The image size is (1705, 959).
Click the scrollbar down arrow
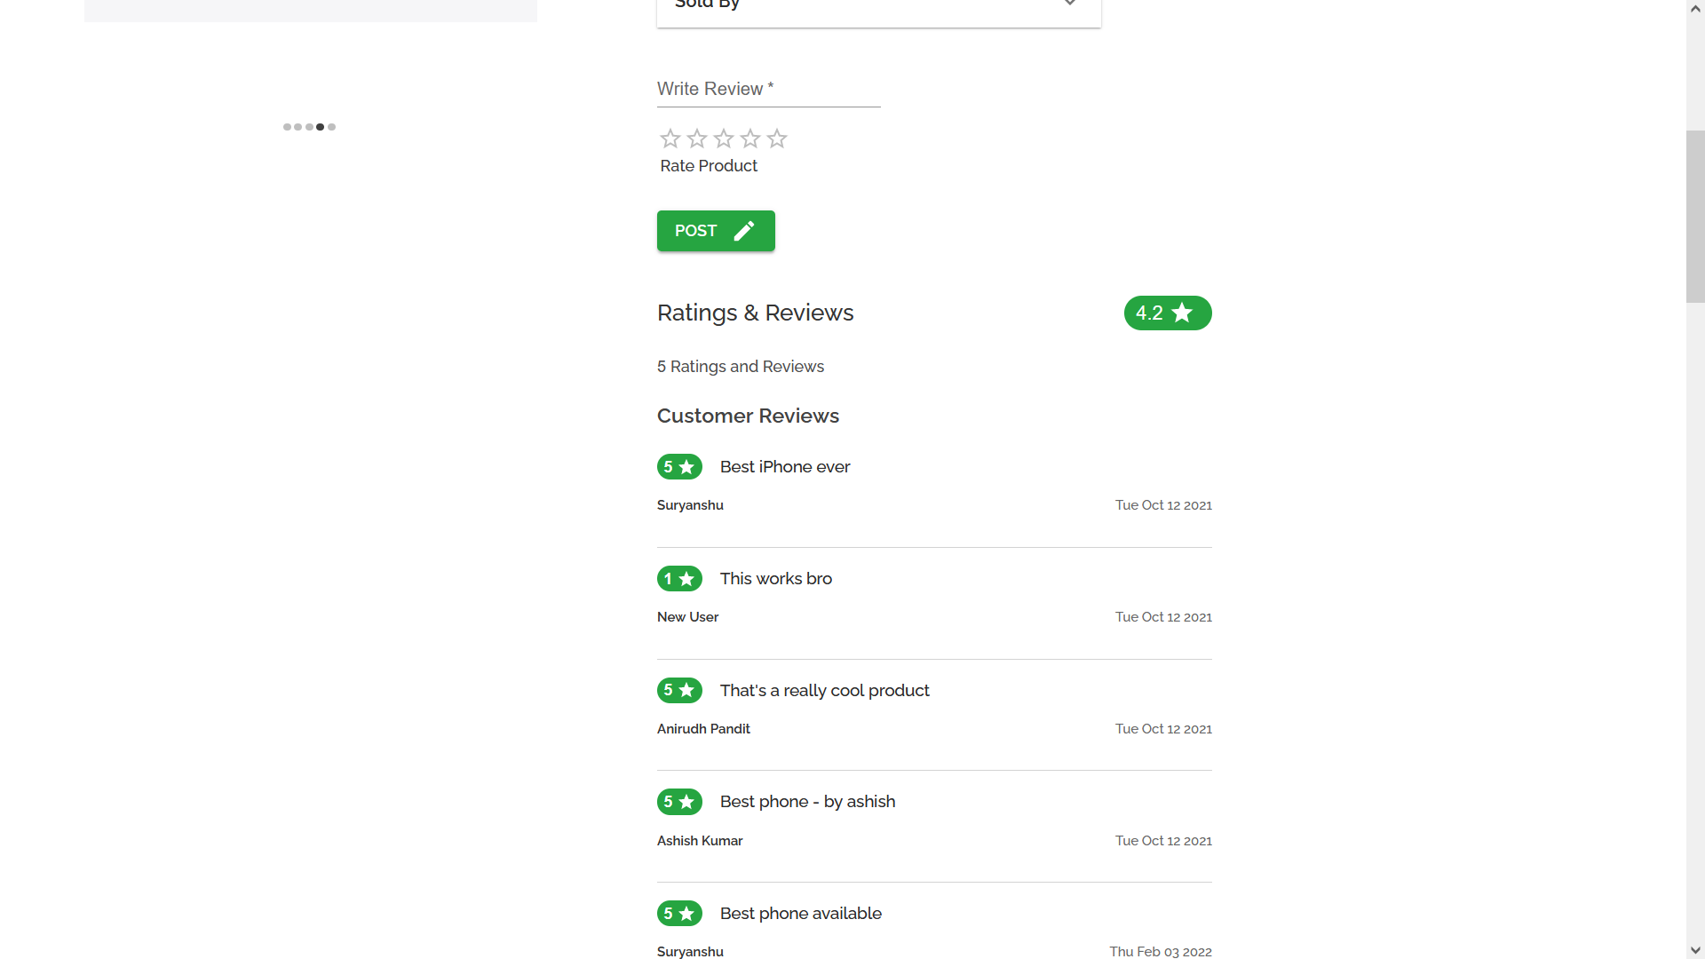[x=1695, y=950]
